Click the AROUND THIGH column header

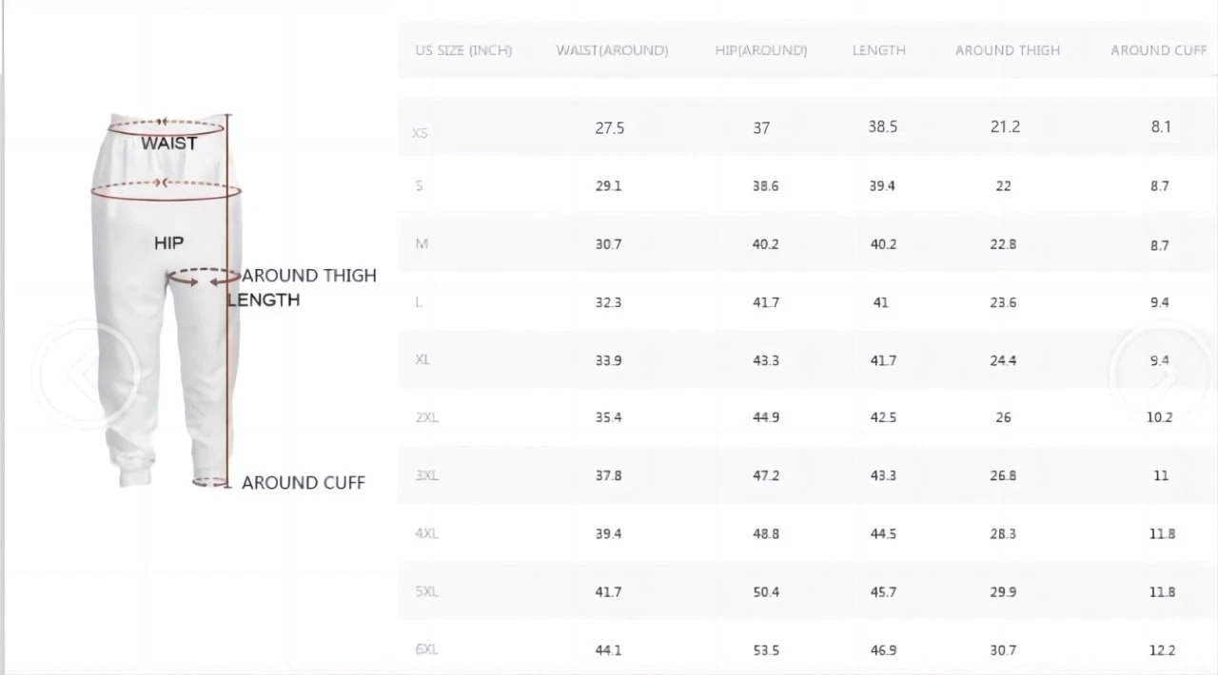pyautogui.click(x=1007, y=50)
